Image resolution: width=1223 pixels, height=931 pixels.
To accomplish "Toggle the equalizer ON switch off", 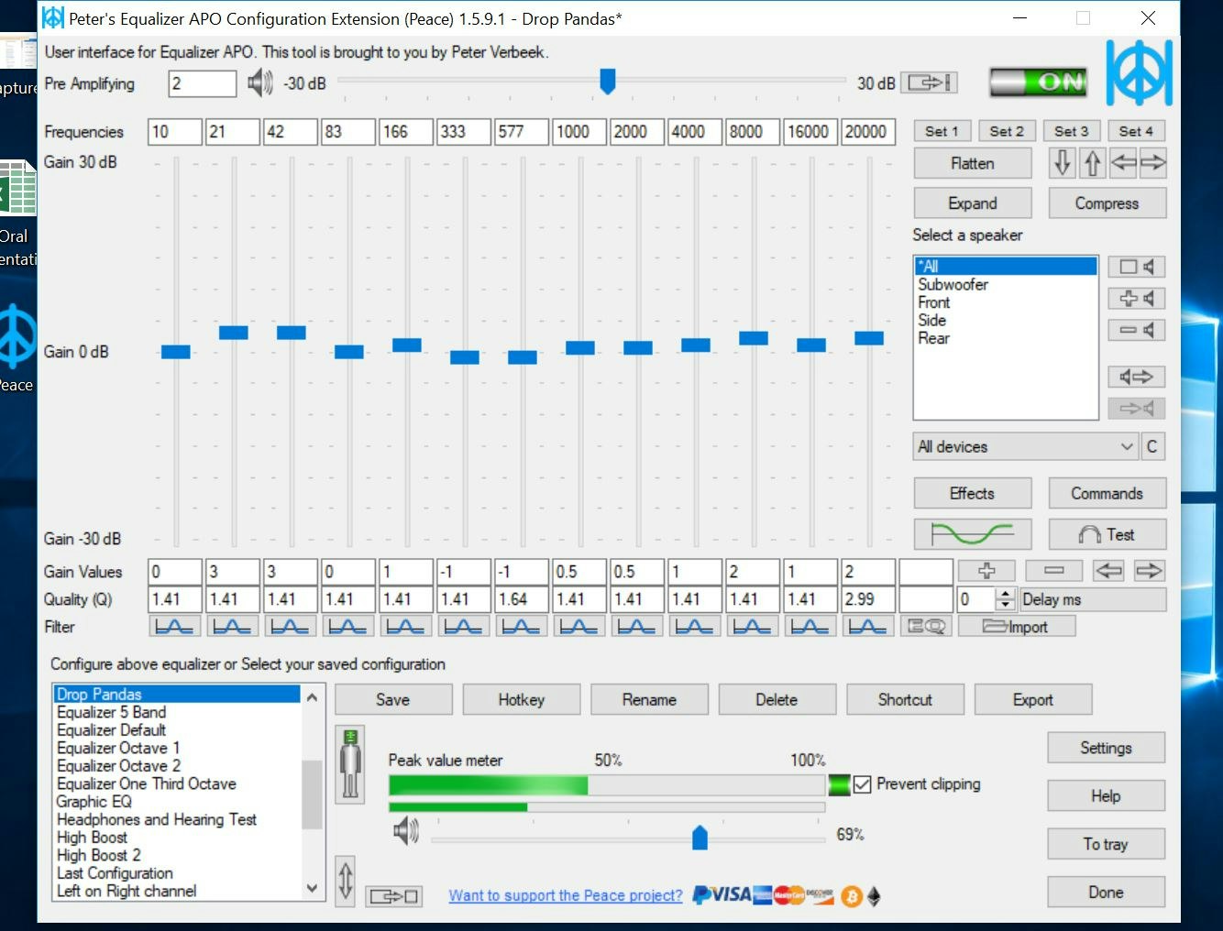I will pos(1039,82).
